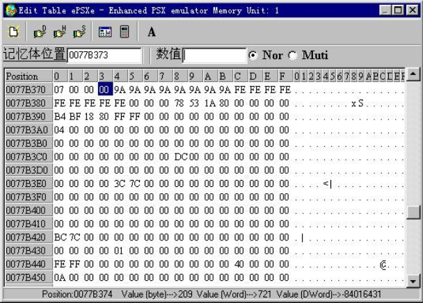Viewport: 423px width, 303px height.
Task: Click the bold A font icon
Action: [x=152, y=32]
